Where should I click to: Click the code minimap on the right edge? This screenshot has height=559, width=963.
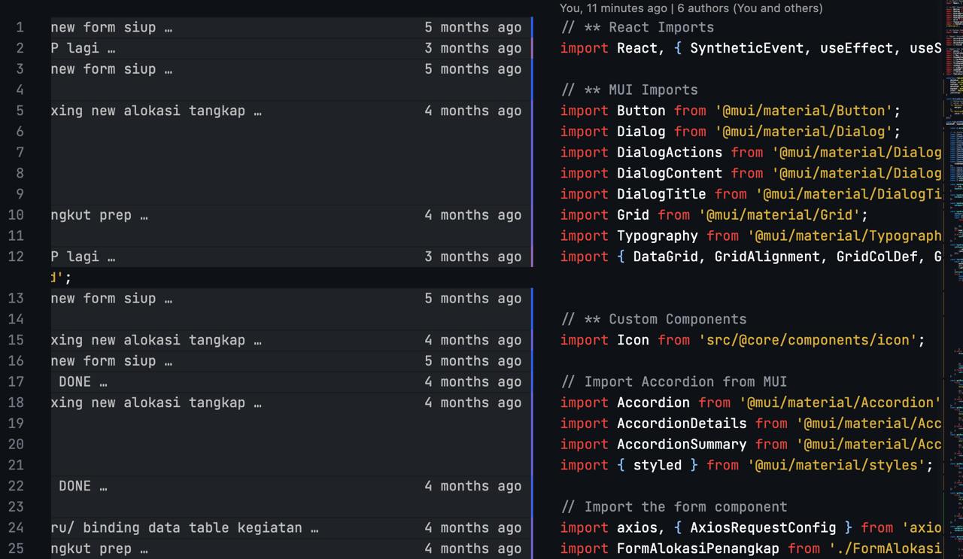coord(953,279)
